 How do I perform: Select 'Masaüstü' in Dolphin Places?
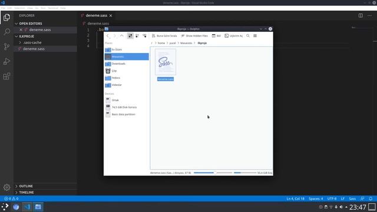tap(127, 57)
